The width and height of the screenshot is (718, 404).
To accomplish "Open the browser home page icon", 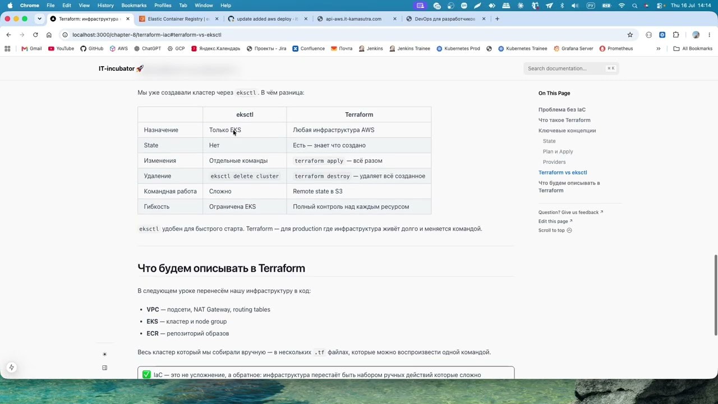I will tap(49, 35).
